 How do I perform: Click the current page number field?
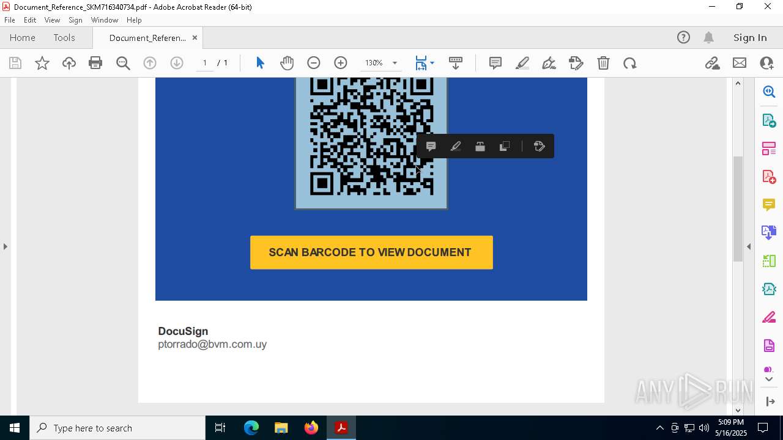click(205, 63)
